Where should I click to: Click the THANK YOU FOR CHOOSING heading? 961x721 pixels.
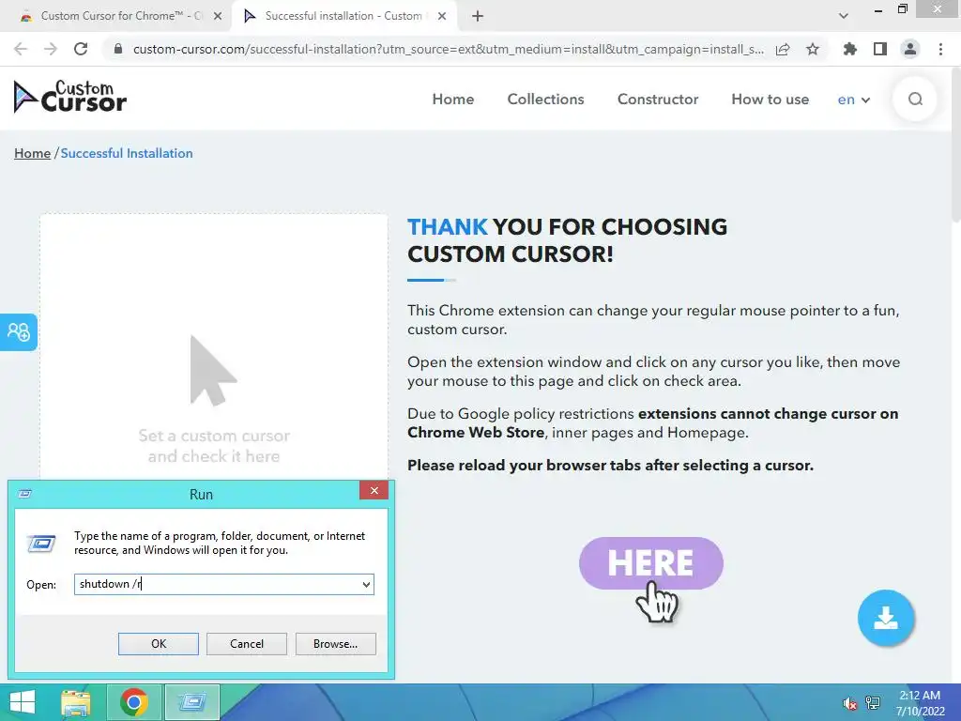pos(568,240)
